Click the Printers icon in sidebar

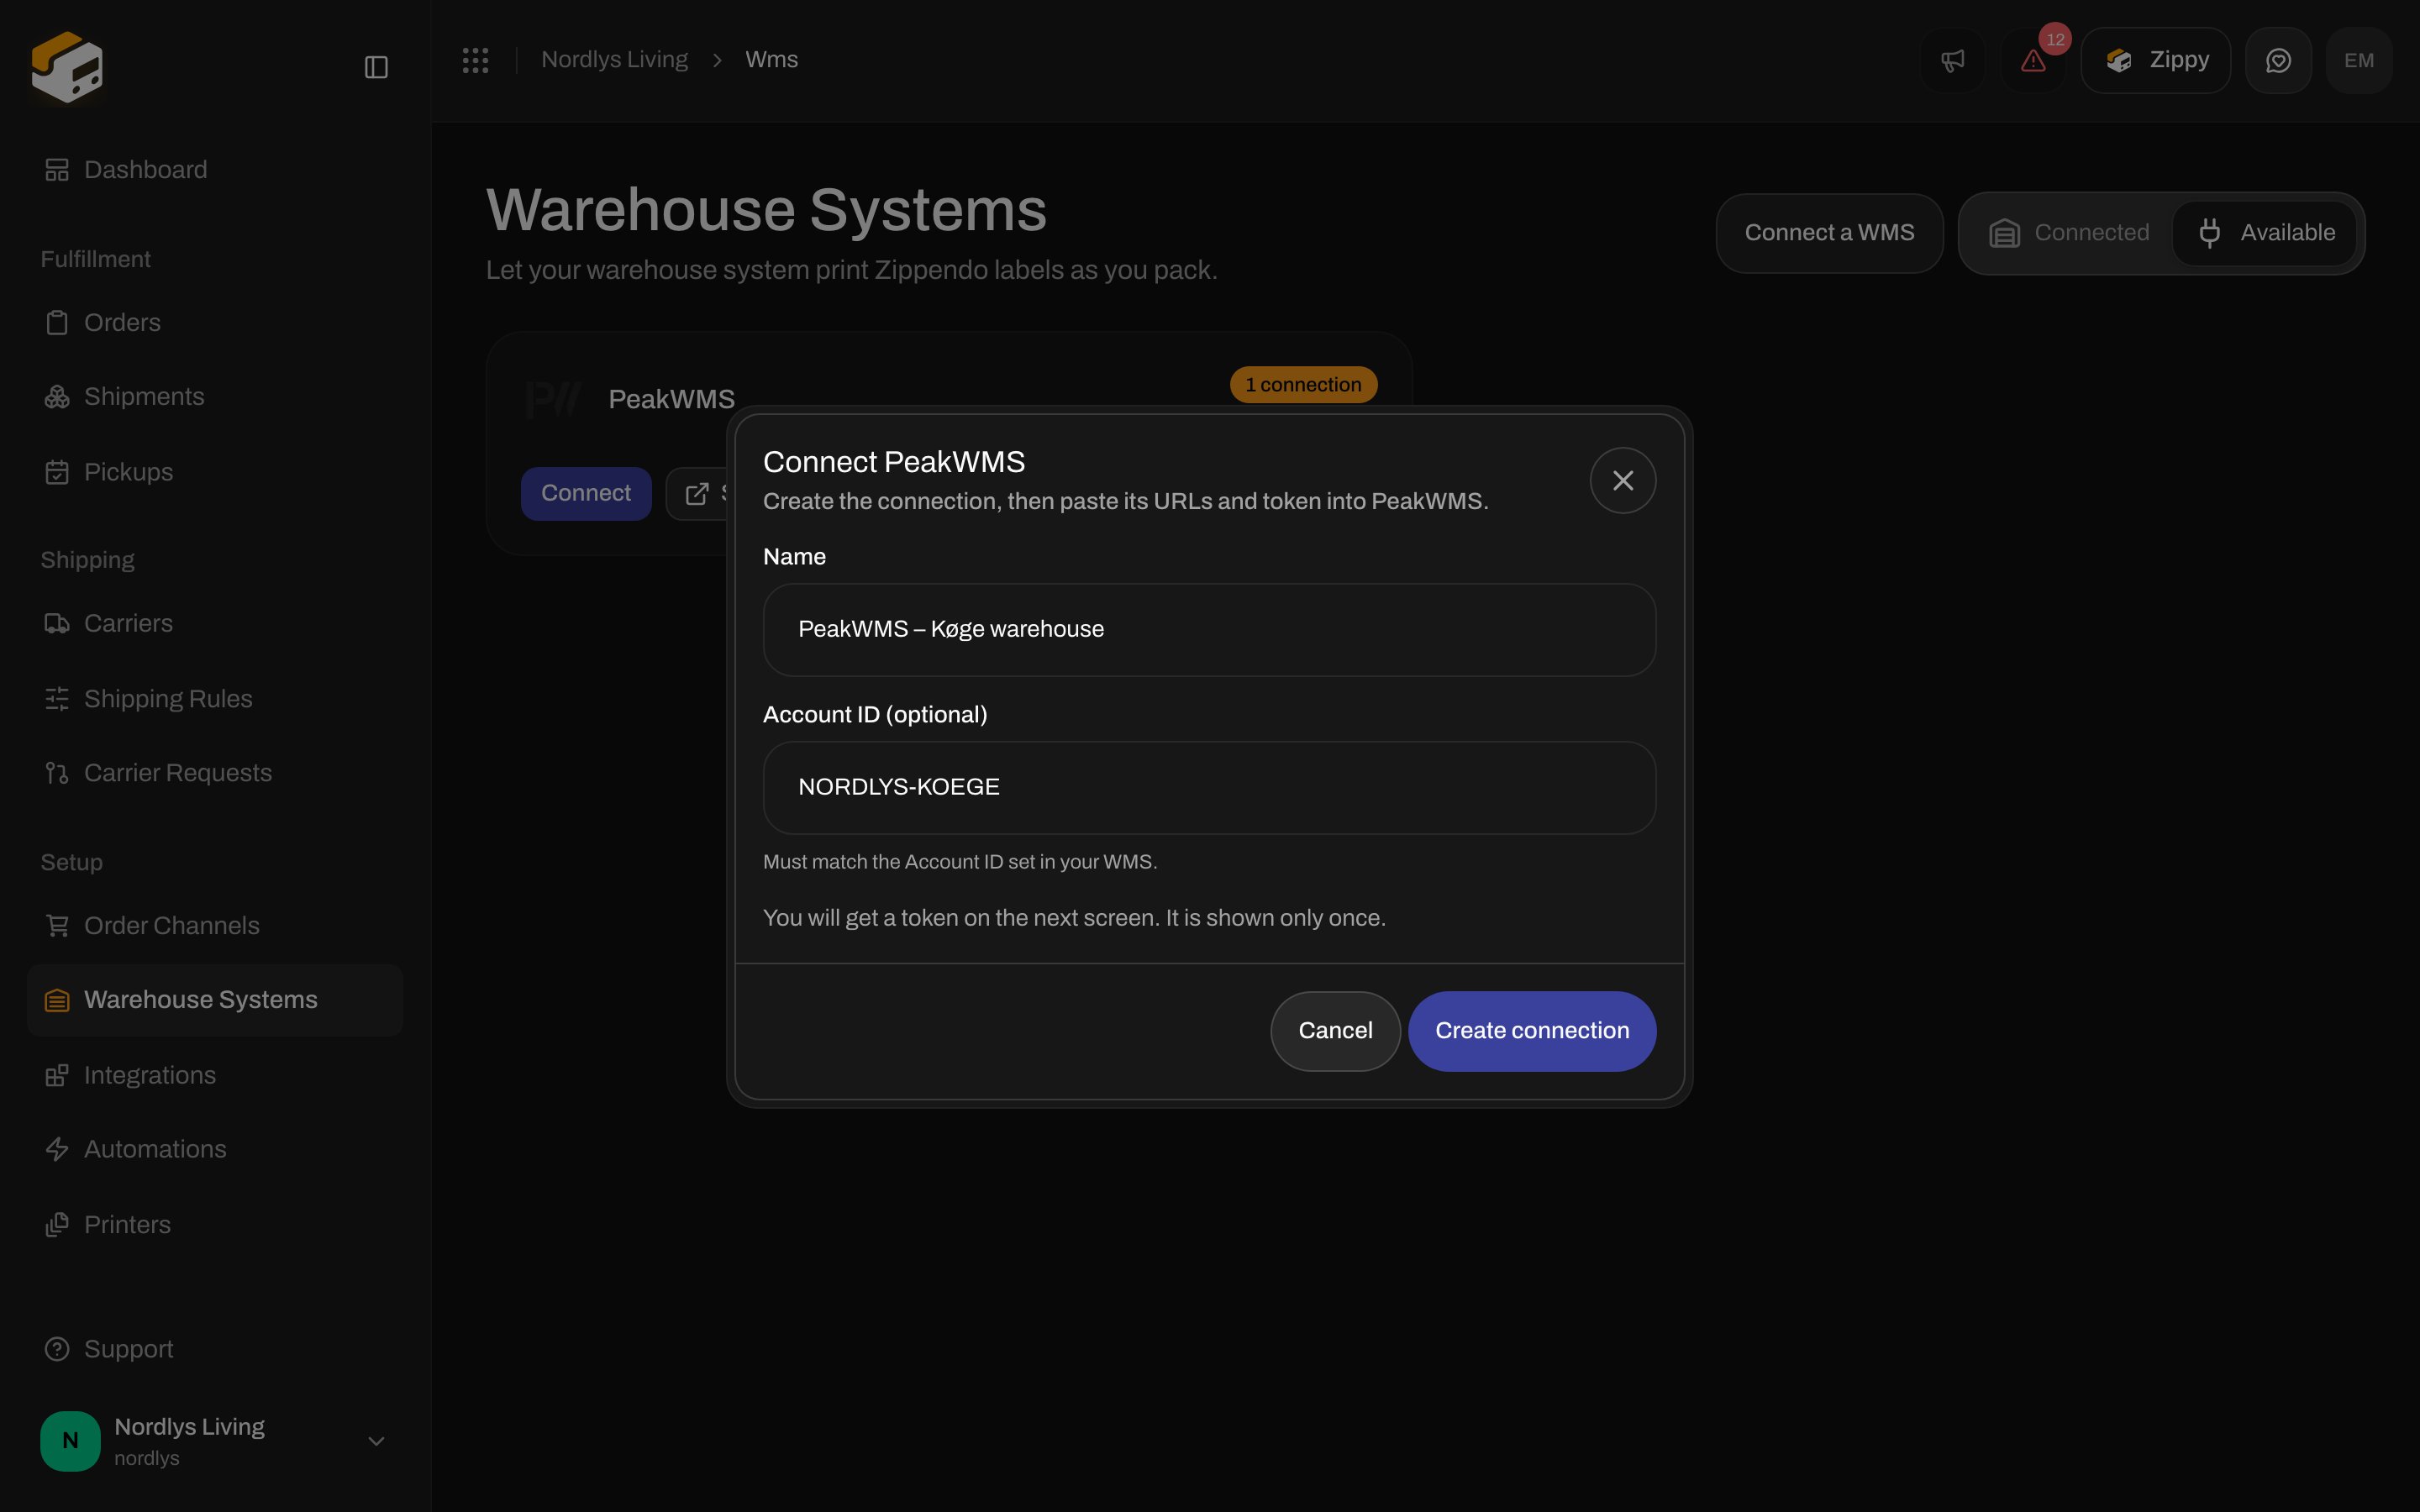tap(57, 1224)
